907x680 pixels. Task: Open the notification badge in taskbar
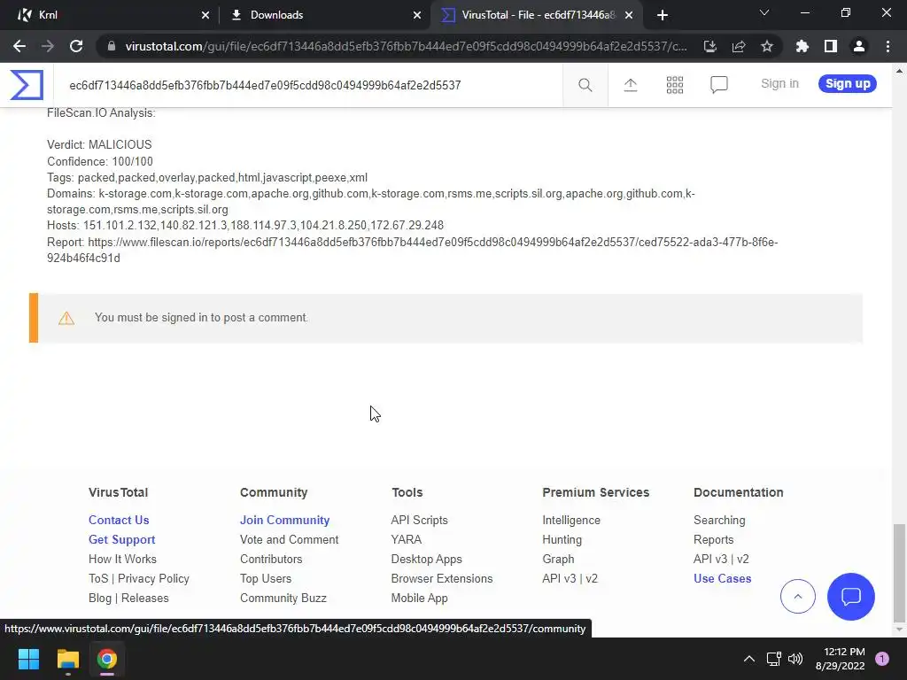click(x=882, y=659)
